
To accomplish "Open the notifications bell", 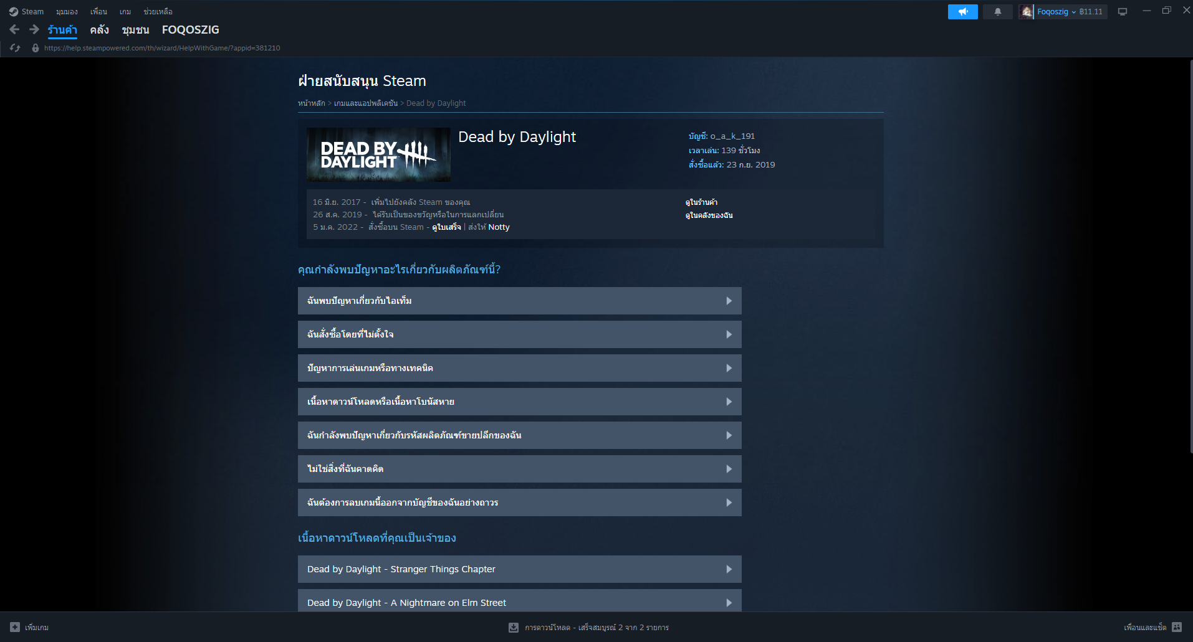I will coord(997,12).
